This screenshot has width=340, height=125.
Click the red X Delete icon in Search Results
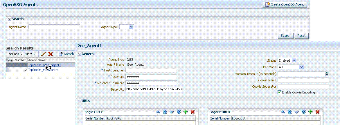[x=50, y=54]
